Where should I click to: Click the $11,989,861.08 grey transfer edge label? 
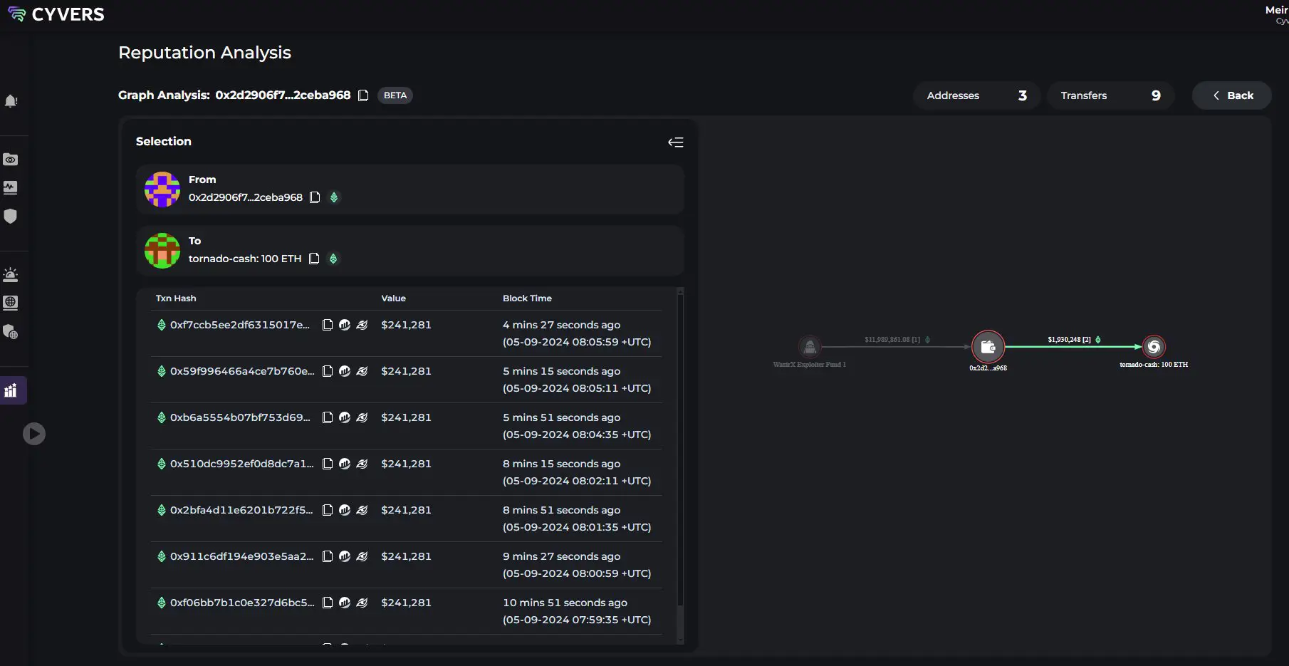point(892,340)
